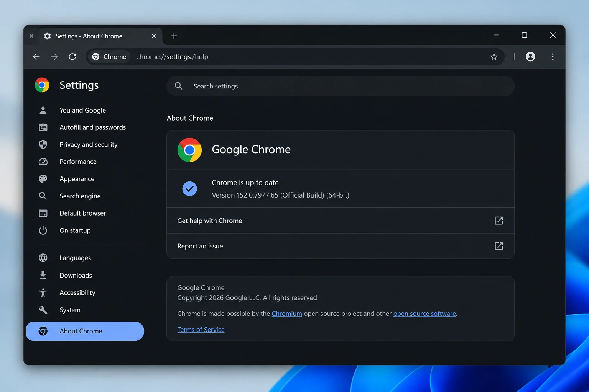Bookmark this page with the star icon
589x392 pixels.
(494, 57)
